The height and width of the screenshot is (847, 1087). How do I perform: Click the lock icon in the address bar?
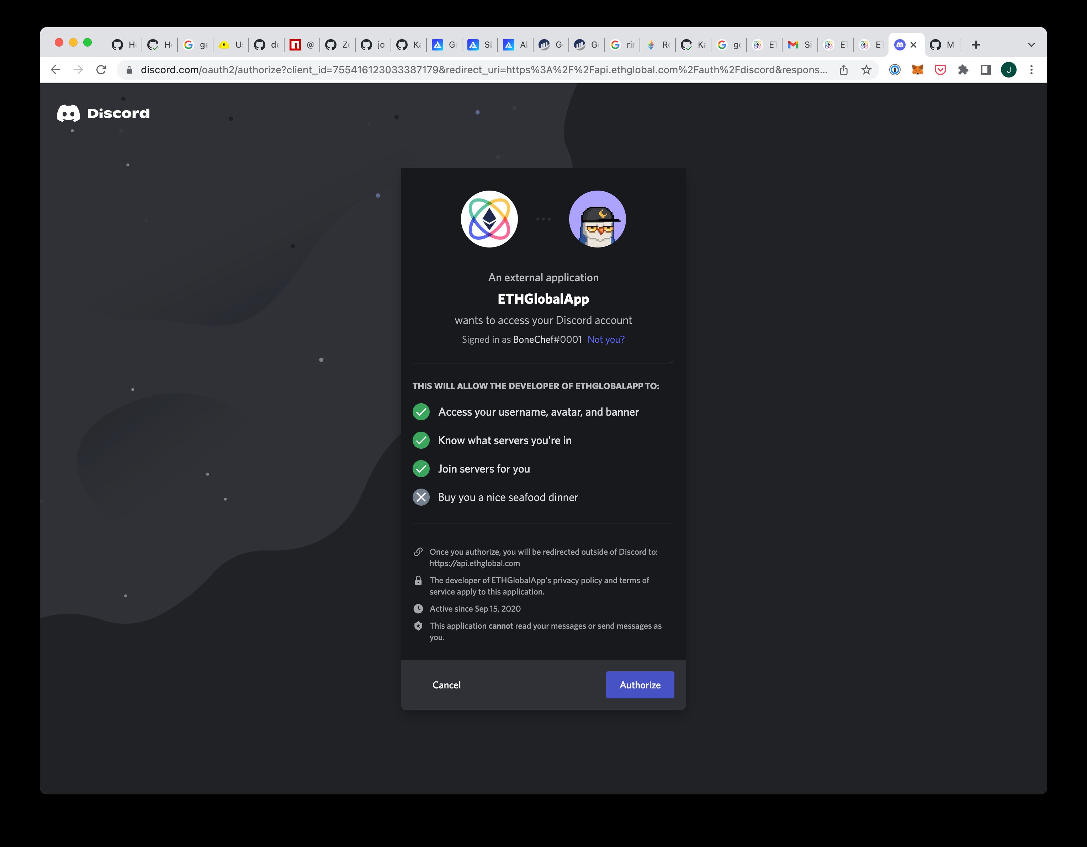[129, 70]
